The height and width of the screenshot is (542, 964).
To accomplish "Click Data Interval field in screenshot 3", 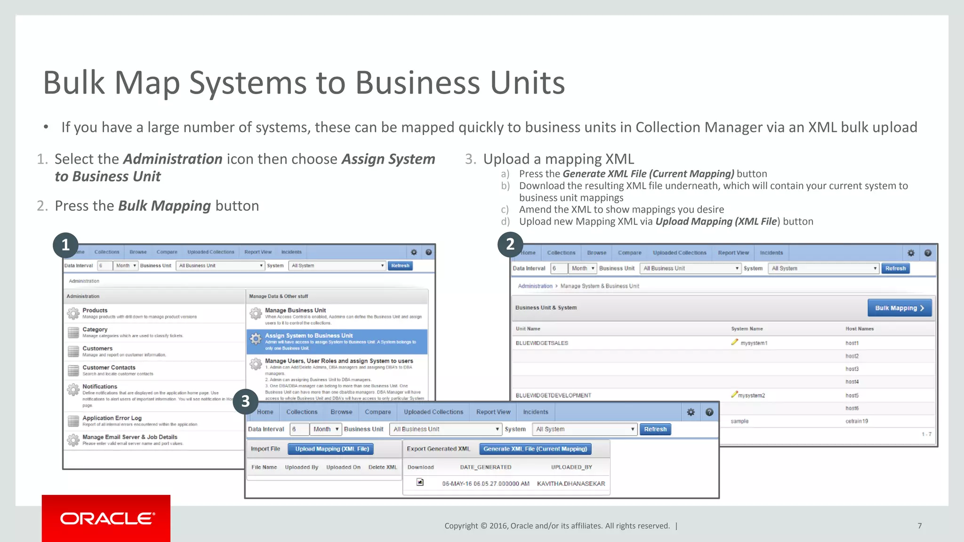I will point(299,430).
